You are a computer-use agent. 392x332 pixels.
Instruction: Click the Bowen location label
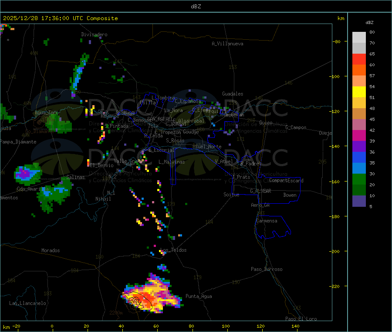(x=290, y=195)
